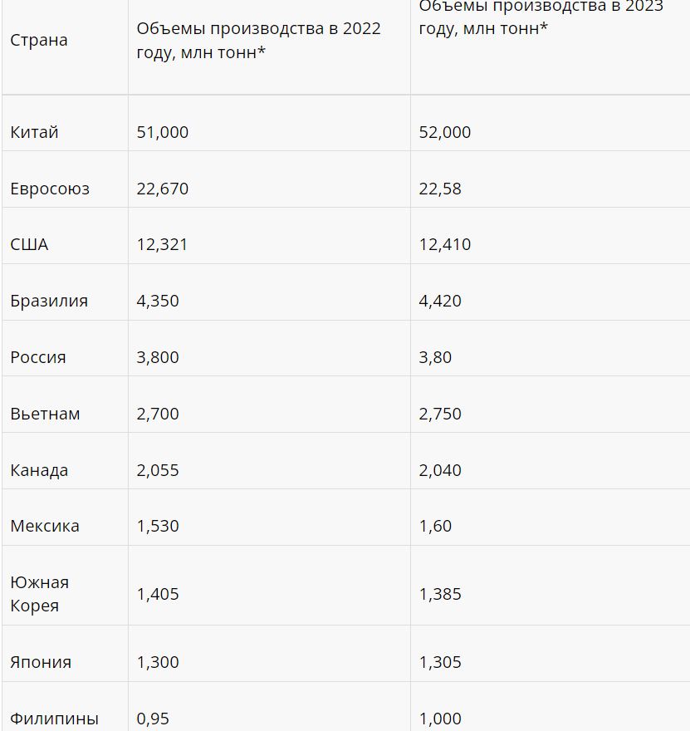This screenshot has height=731, width=690.
Task: Select the 2023 production volume header
Action: click(541, 17)
